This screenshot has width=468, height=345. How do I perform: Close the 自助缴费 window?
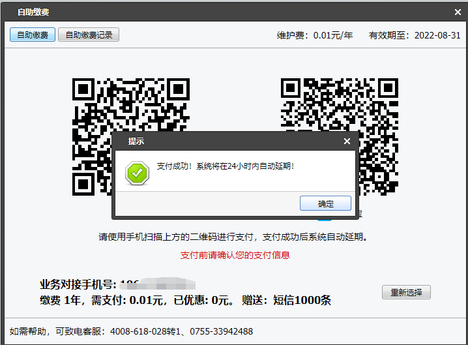(x=458, y=12)
